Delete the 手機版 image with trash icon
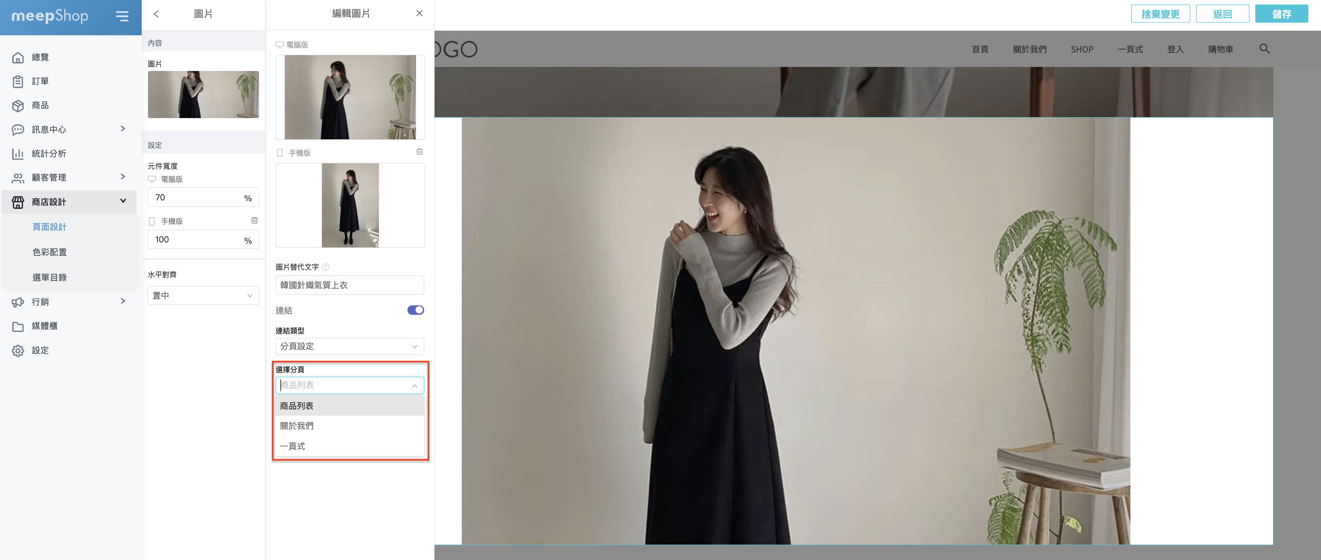 pos(419,152)
